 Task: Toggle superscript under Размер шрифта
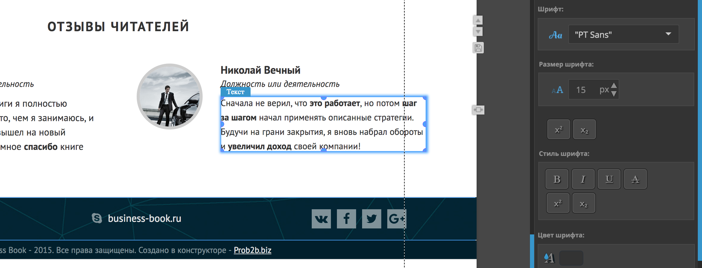pyautogui.click(x=559, y=130)
